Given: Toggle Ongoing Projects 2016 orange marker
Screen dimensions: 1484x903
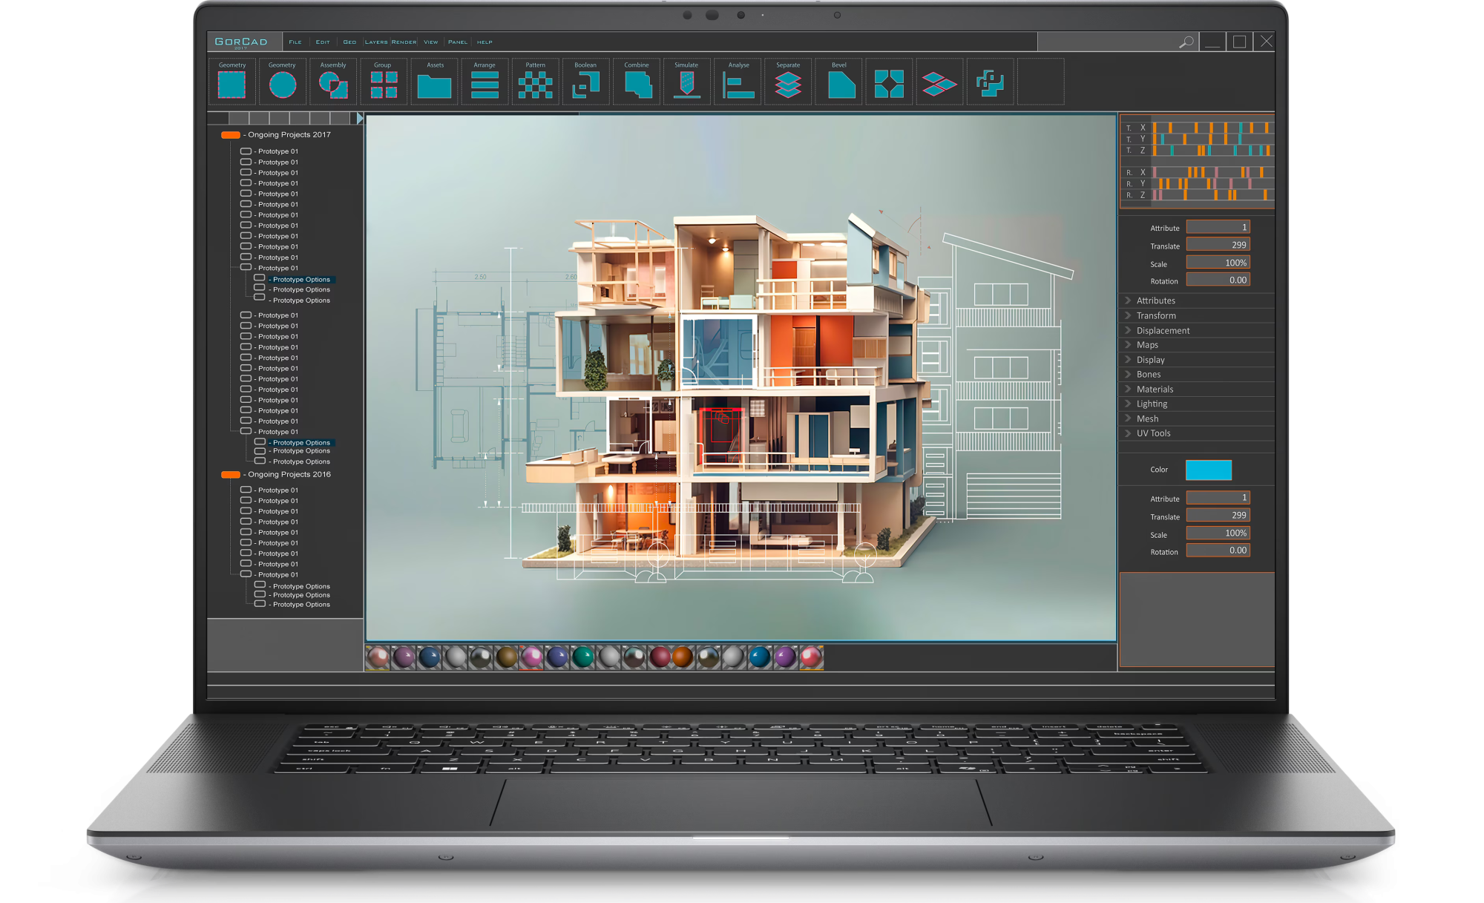Looking at the screenshot, I should pyautogui.click(x=231, y=475).
